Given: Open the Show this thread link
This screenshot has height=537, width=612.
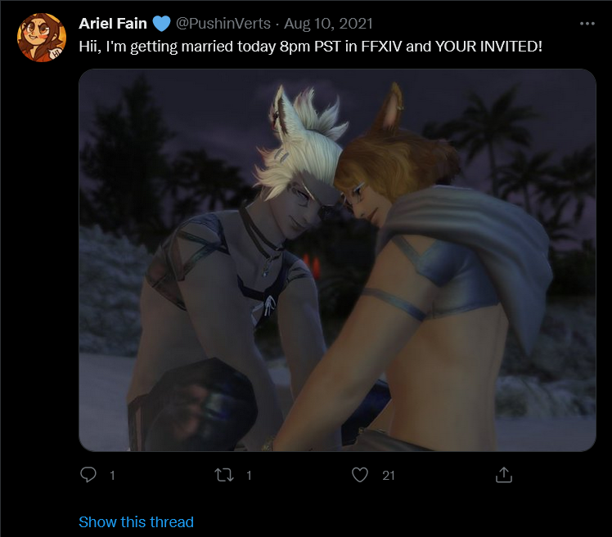Looking at the screenshot, I should click(136, 521).
